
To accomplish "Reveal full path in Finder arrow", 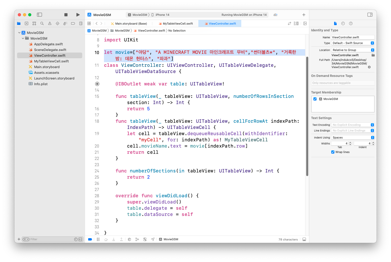I will 369,67.
